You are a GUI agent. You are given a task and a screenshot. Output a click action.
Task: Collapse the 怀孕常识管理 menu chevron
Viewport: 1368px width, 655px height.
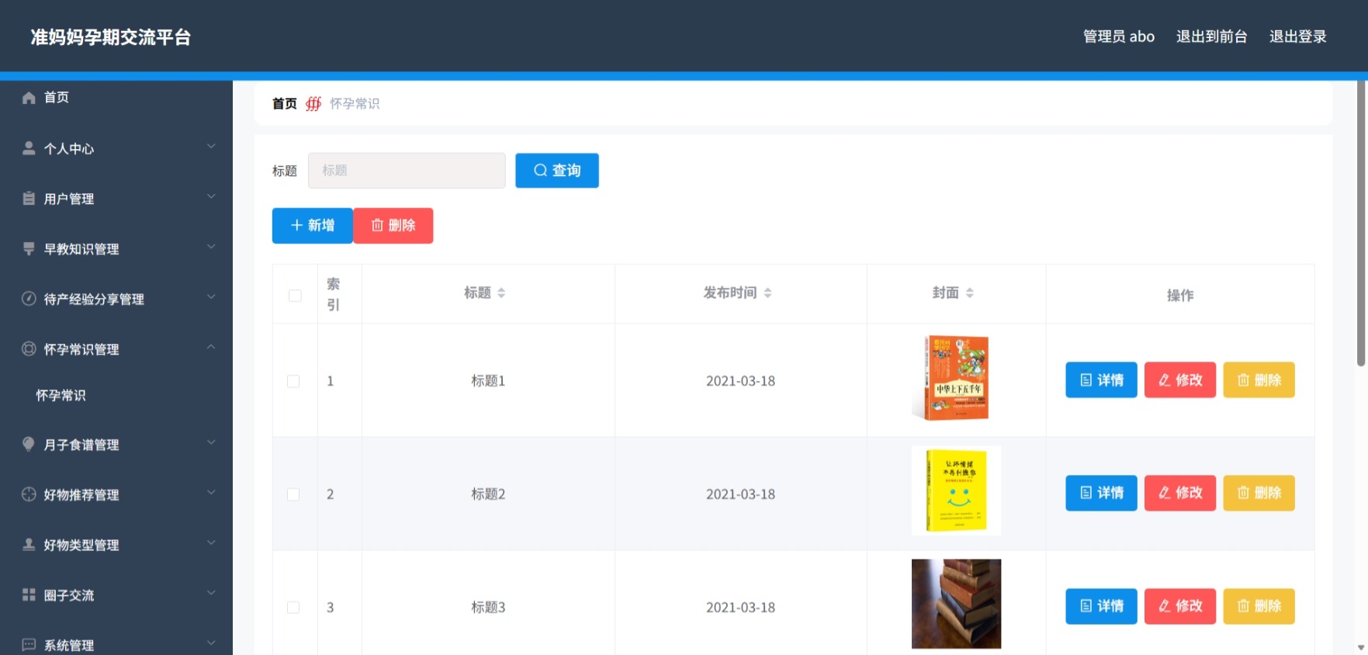tap(211, 347)
